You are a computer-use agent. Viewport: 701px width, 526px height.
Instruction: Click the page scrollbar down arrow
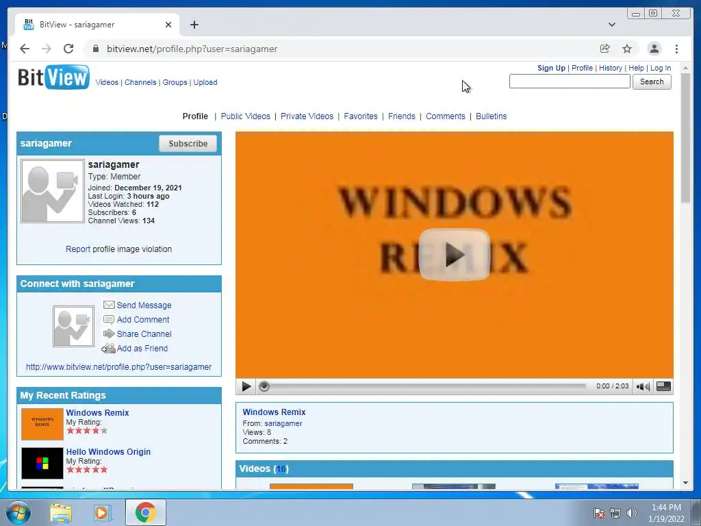point(685,483)
